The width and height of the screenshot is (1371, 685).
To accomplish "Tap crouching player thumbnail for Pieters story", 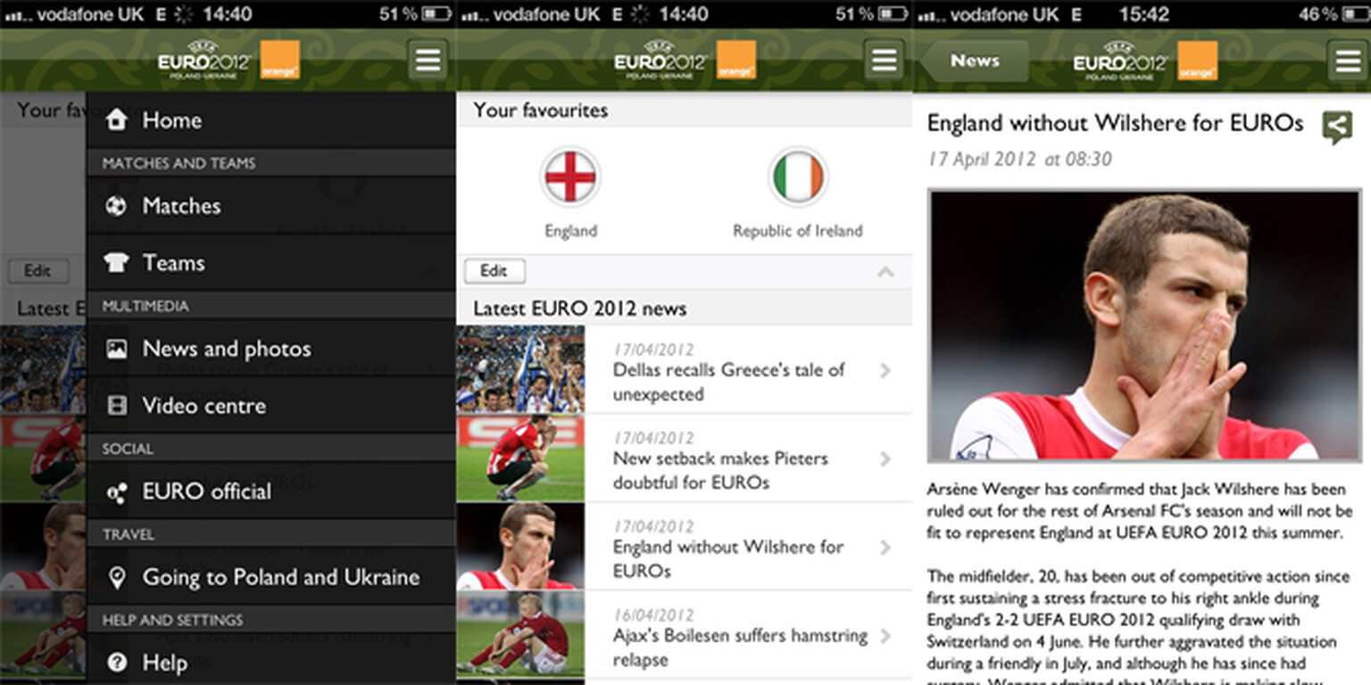I will click(x=520, y=458).
